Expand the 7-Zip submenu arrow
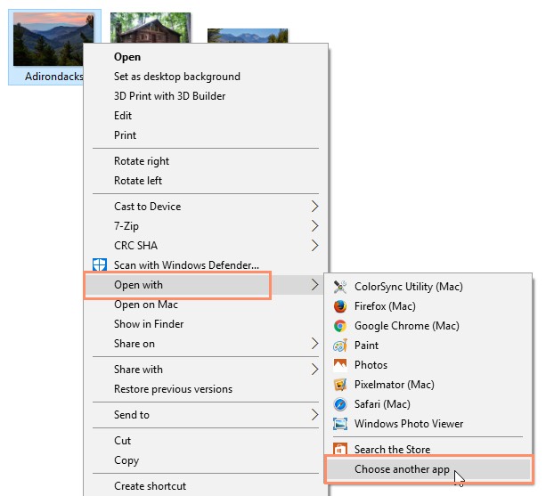This screenshot has width=546, height=496. 314,226
